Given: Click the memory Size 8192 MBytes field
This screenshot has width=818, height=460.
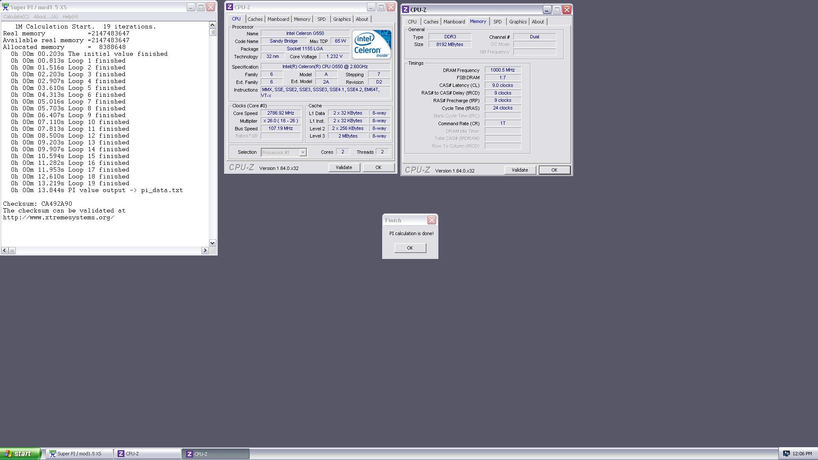Looking at the screenshot, I should [x=450, y=44].
